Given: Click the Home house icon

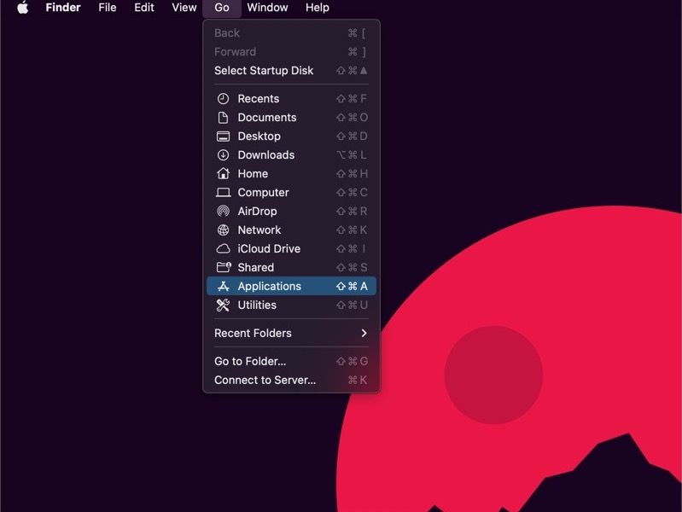Looking at the screenshot, I should [x=223, y=173].
